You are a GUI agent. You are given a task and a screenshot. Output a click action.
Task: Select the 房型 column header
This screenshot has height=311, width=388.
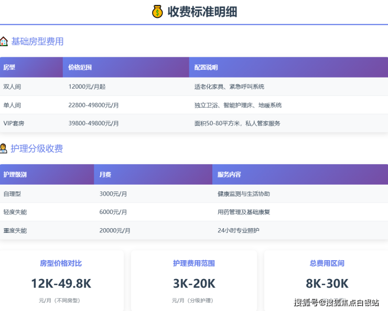[9, 67]
